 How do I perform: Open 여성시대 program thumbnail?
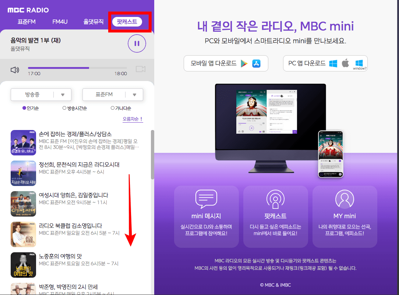[x=24, y=204]
